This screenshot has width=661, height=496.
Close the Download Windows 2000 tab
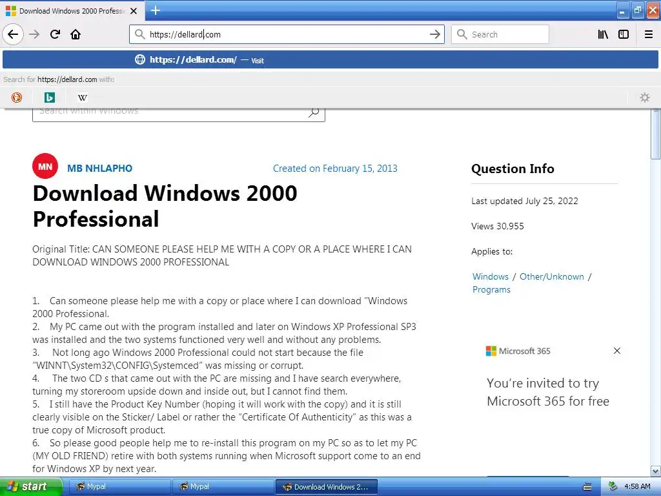(x=134, y=11)
